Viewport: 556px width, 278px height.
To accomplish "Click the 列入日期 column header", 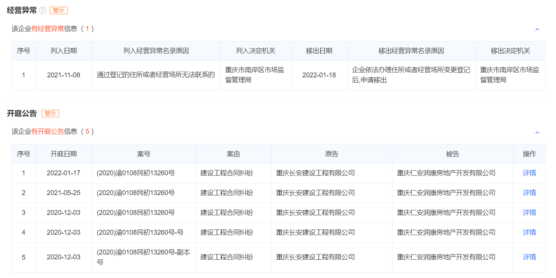I will coord(64,51).
